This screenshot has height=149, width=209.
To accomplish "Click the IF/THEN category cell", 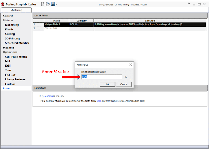I will coord(82,24).
